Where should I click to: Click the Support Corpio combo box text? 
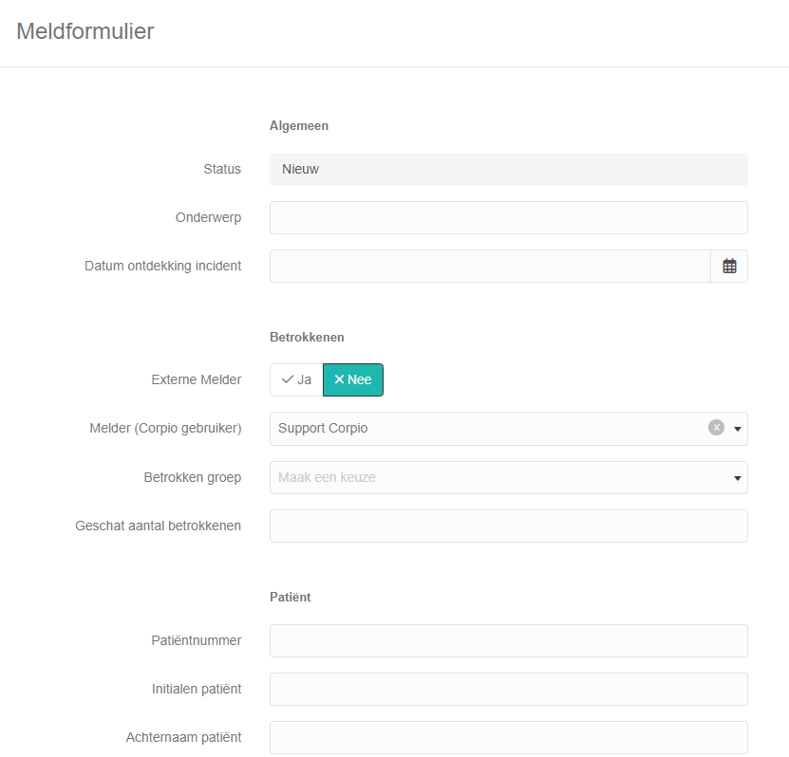[323, 428]
